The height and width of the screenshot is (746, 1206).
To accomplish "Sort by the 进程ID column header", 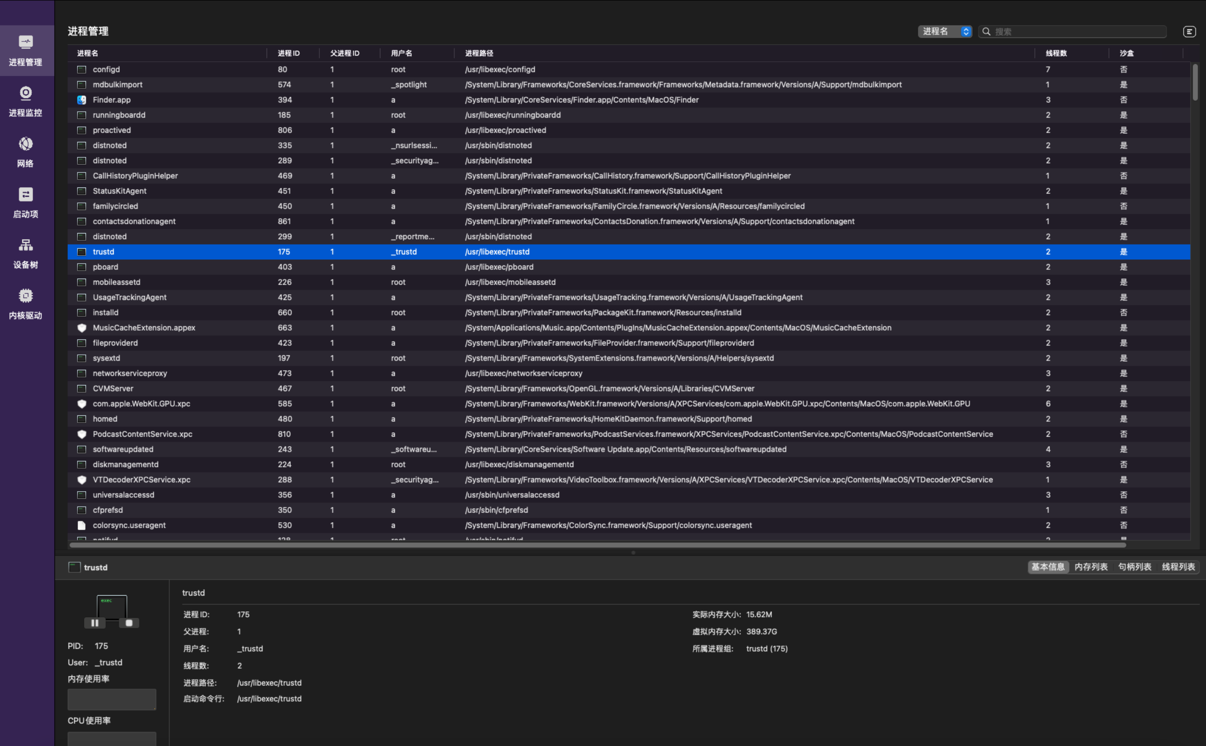I will 289,53.
